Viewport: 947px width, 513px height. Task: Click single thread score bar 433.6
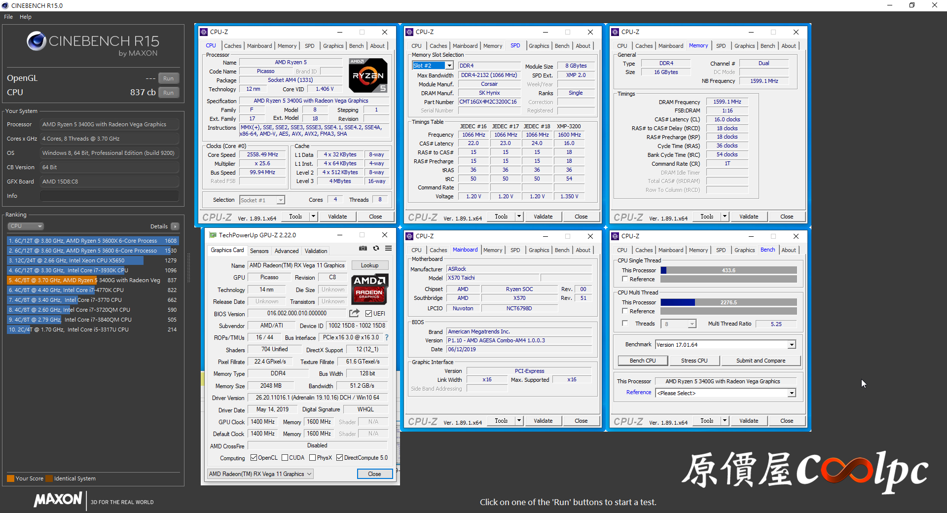[x=728, y=270]
